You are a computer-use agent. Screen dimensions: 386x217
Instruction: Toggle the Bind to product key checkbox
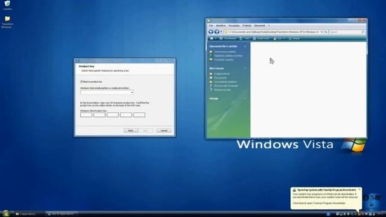click(x=81, y=81)
